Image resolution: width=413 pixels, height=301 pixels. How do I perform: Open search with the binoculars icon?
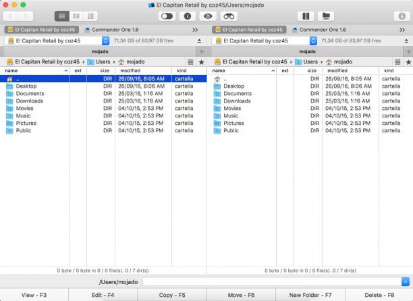[x=229, y=16]
